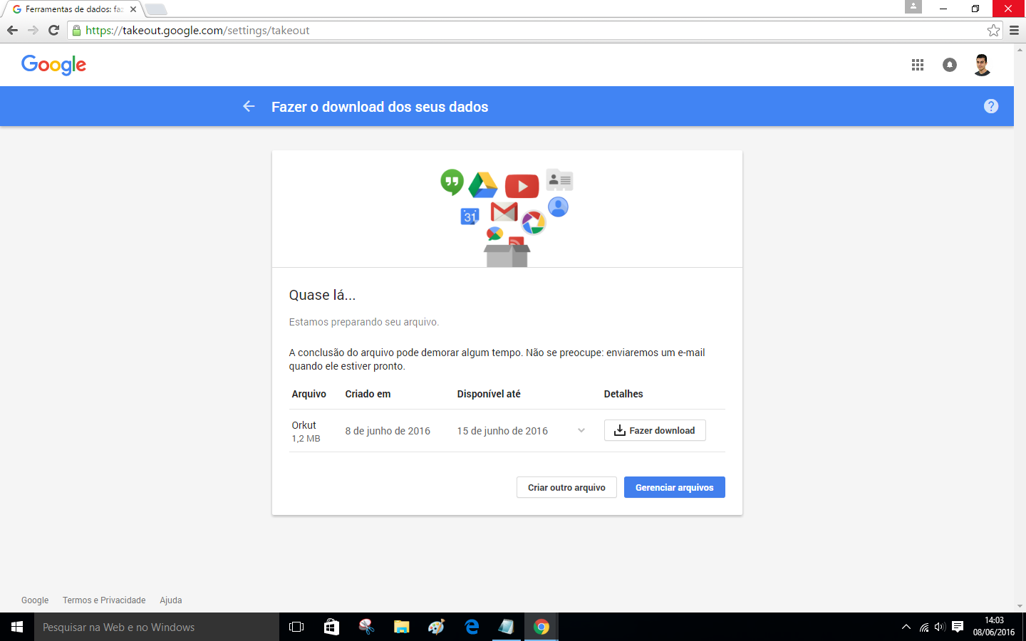Click the YouTube icon in illustration
This screenshot has height=641, width=1026.
pyautogui.click(x=522, y=186)
